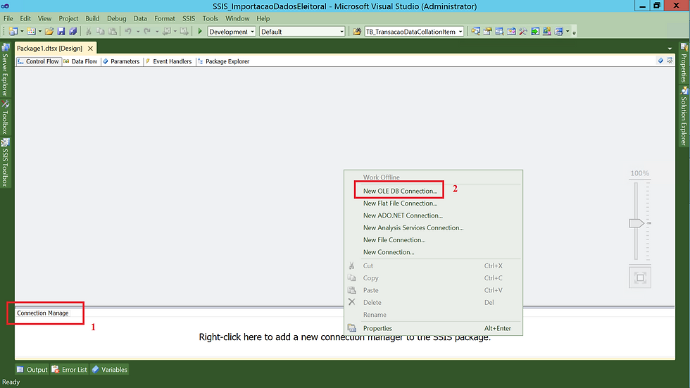Screen dimensions: 690x388
Task: Switch to the Parameters designer tab
Action: click(x=121, y=61)
